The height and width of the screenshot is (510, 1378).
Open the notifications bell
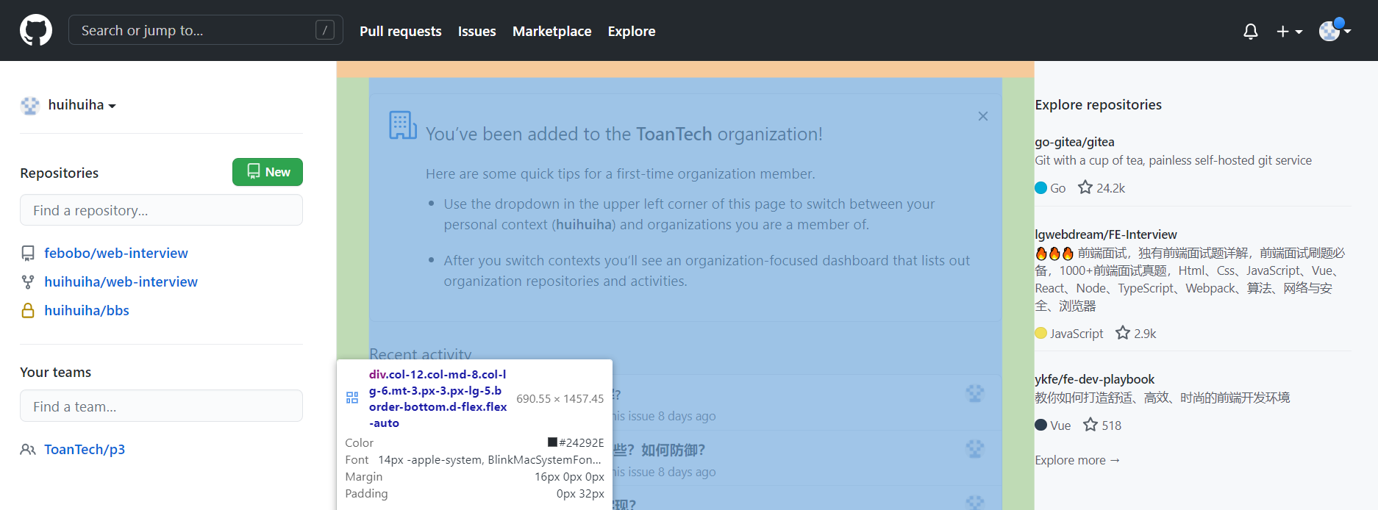(1250, 32)
